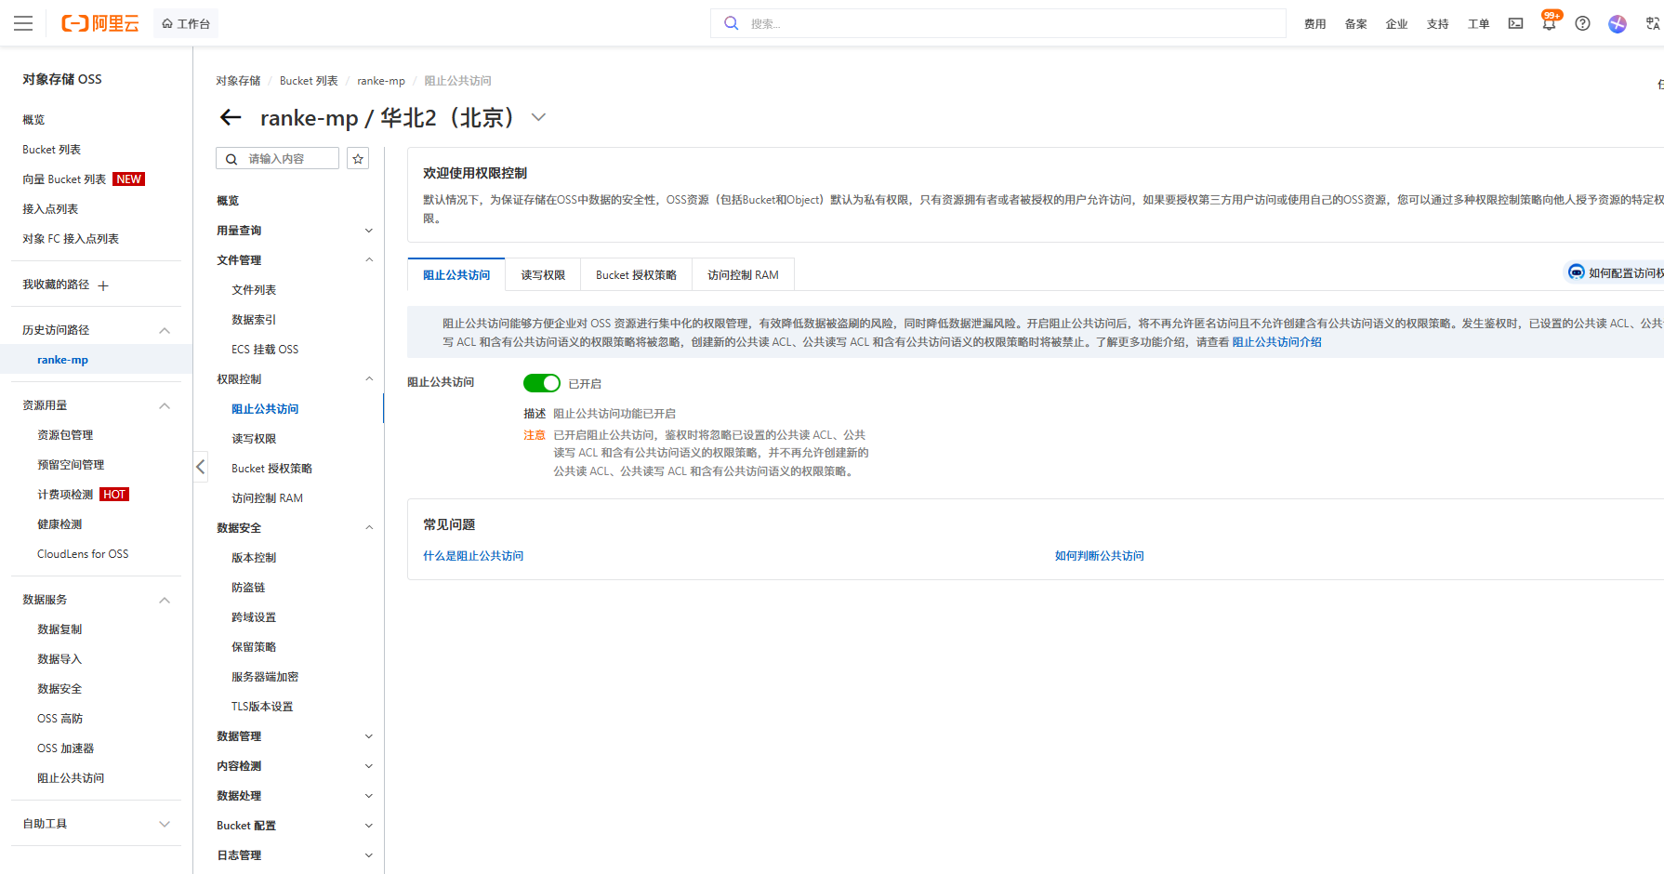Viewport: 1664px width, 874px height.
Task: Open the bucket switcher dropdown arrow
Action: pyautogui.click(x=538, y=117)
